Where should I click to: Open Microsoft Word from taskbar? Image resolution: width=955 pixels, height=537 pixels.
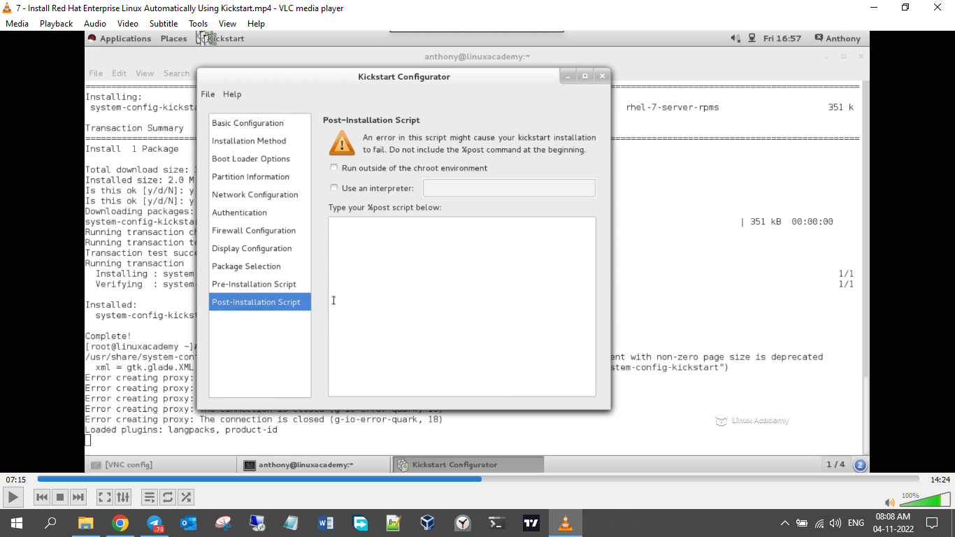325,523
